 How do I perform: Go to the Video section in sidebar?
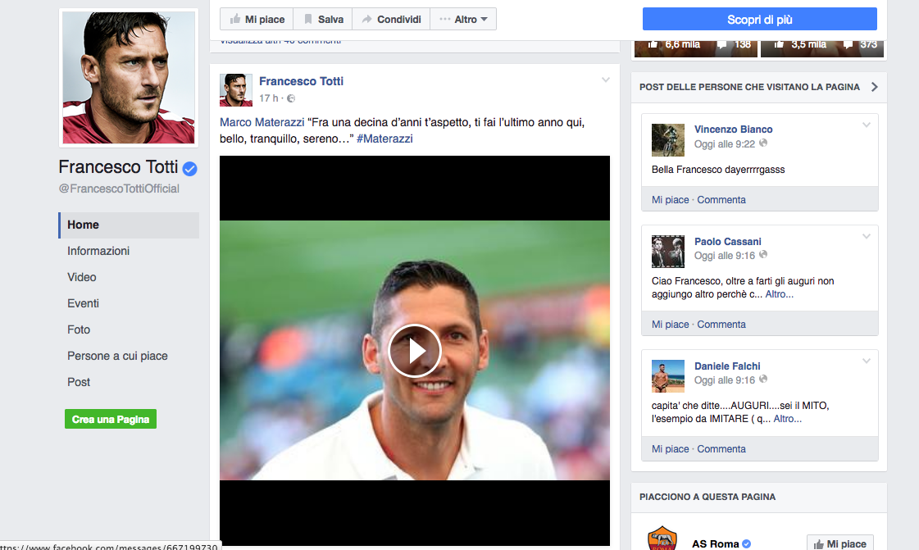pos(82,277)
